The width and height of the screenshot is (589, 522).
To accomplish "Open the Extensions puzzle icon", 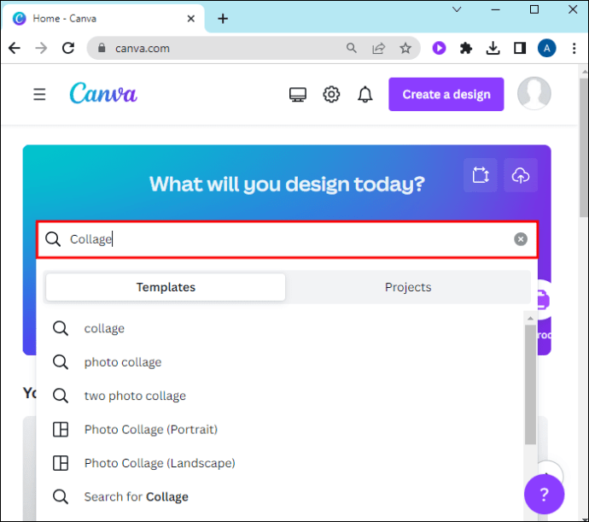I will point(466,48).
